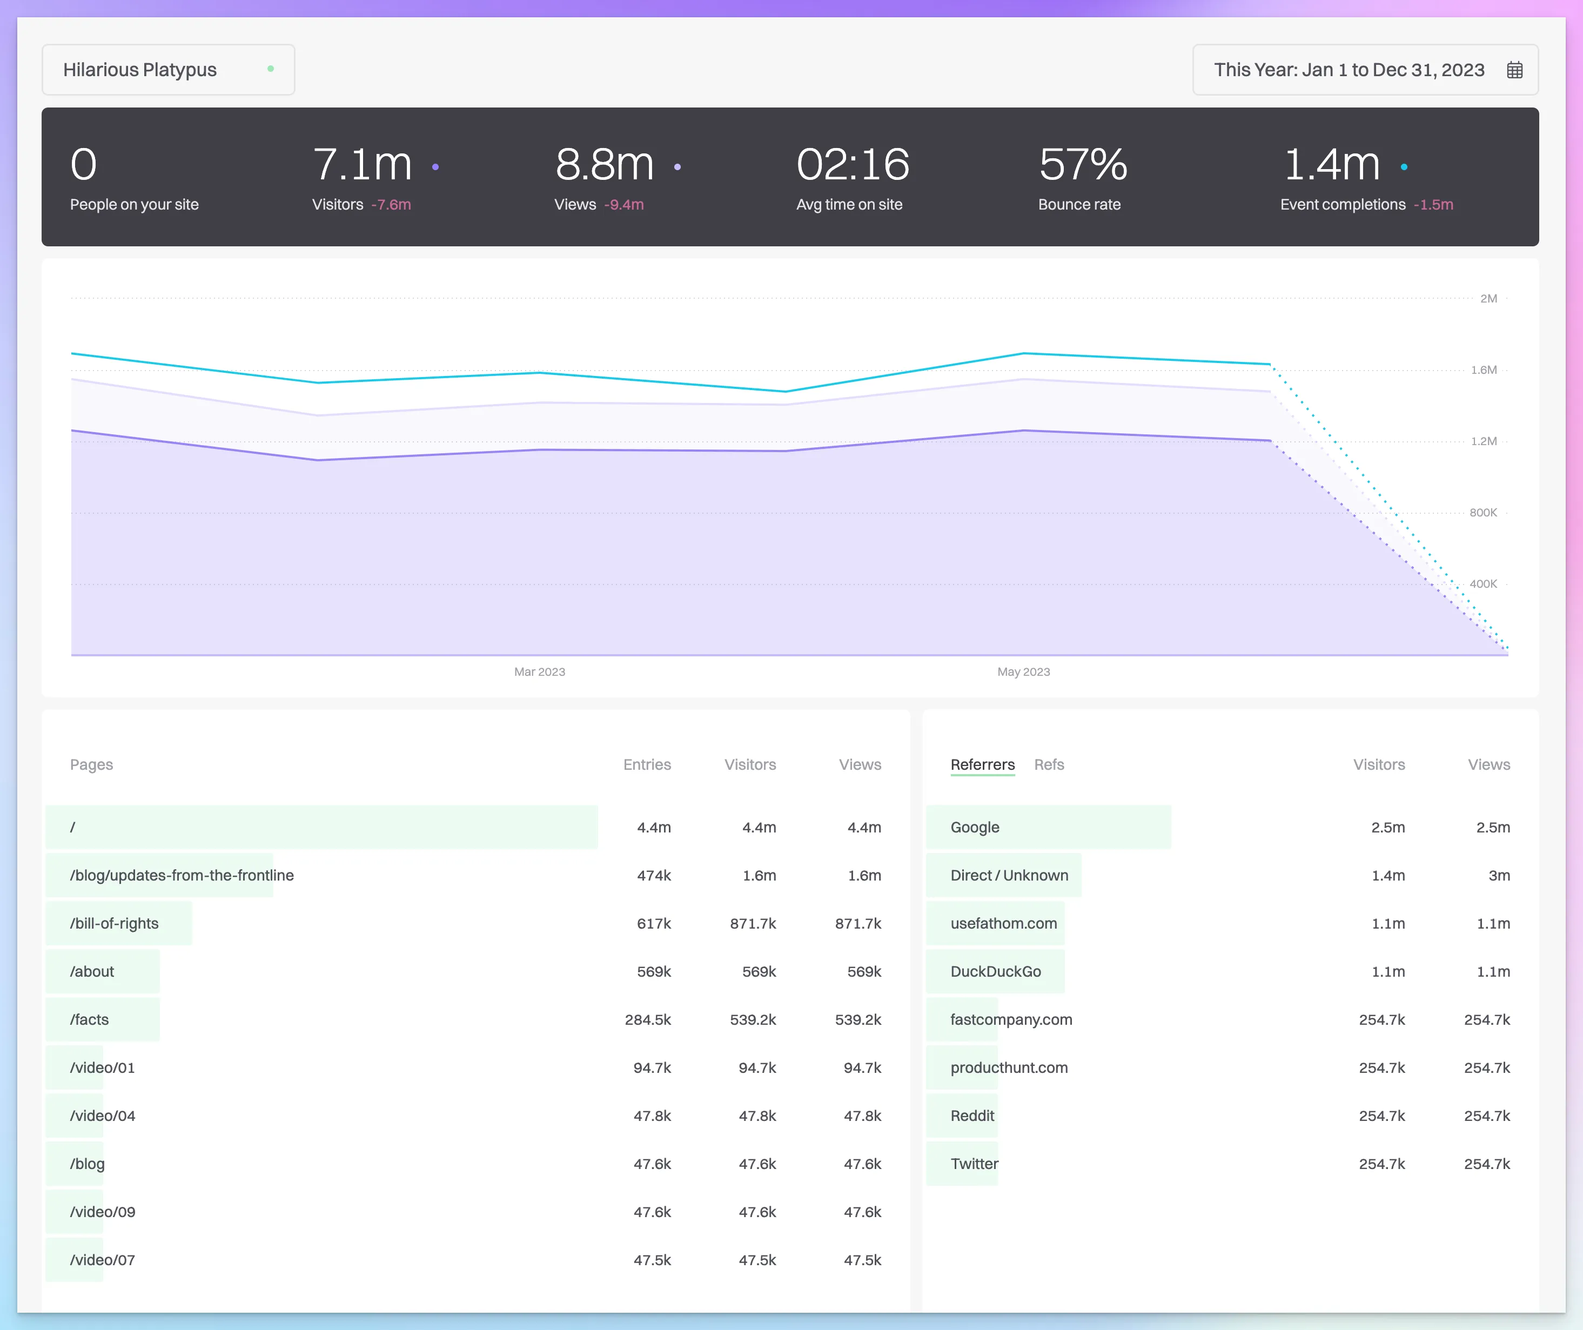Click the /blog/updates-from-the-frontline page

coord(181,875)
